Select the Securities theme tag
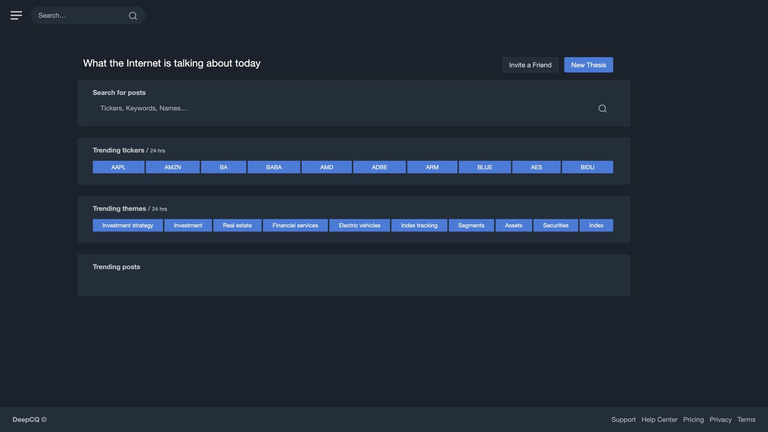768x432 pixels. (555, 225)
